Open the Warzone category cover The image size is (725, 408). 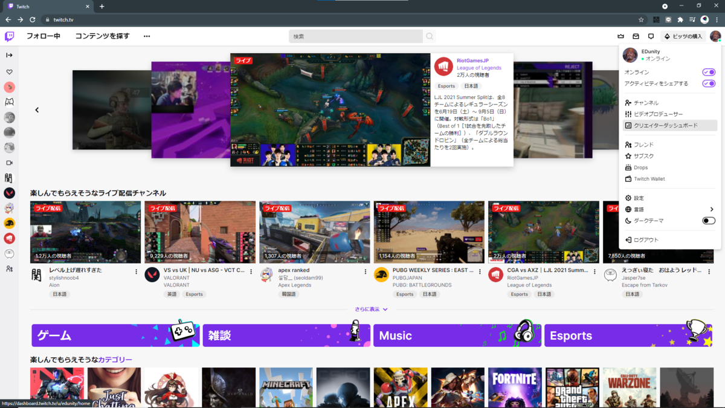(x=630, y=387)
